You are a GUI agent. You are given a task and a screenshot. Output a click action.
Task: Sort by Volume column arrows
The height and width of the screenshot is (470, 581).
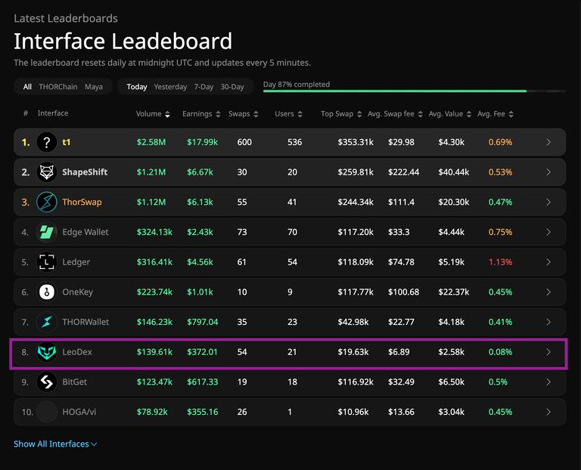coord(167,114)
